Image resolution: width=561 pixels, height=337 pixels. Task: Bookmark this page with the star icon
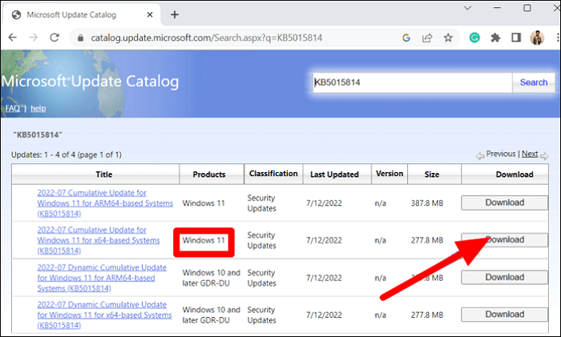[x=448, y=38]
